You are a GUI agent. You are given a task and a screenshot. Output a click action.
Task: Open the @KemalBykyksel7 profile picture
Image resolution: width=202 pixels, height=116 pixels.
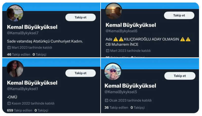click(x=15, y=13)
